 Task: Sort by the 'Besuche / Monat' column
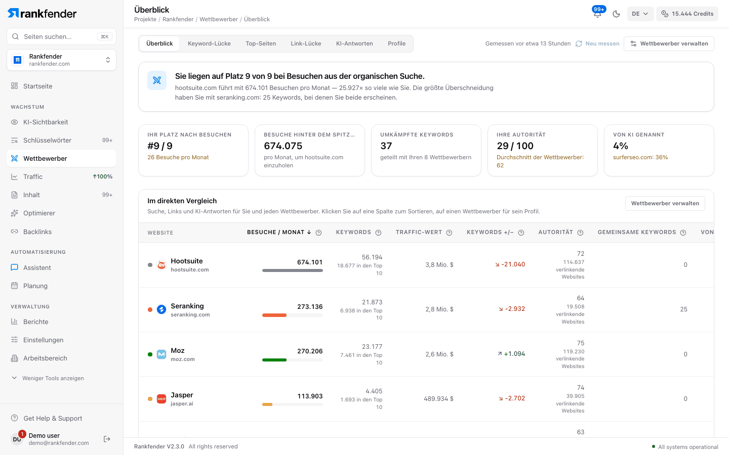279,233
